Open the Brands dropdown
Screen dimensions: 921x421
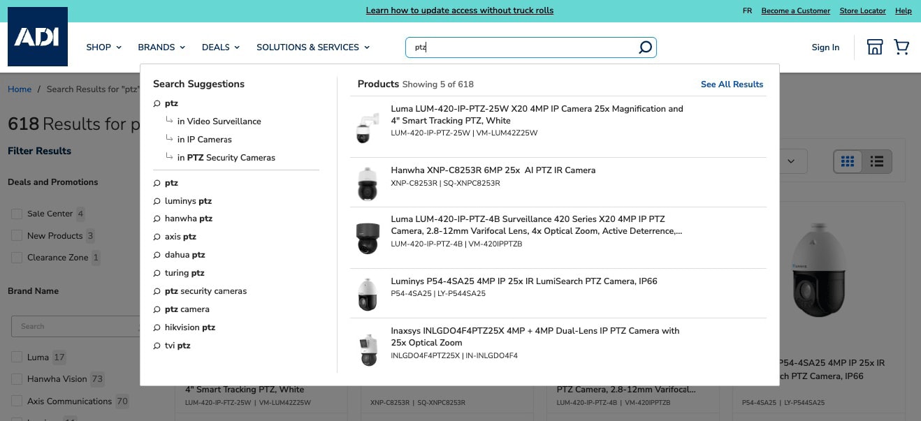(x=161, y=47)
